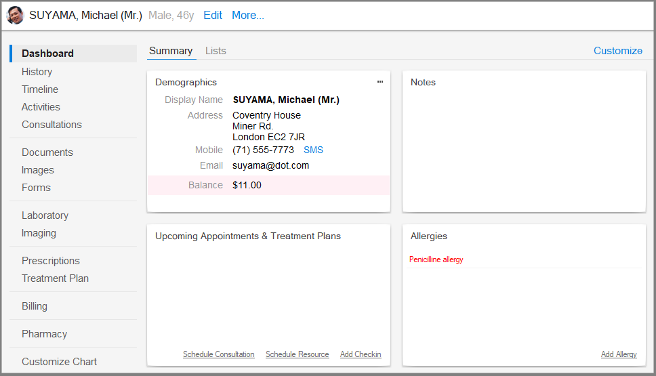Screen dimensions: 656x376
Task: Send an SMS to the mobile number
Action: click(x=313, y=150)
